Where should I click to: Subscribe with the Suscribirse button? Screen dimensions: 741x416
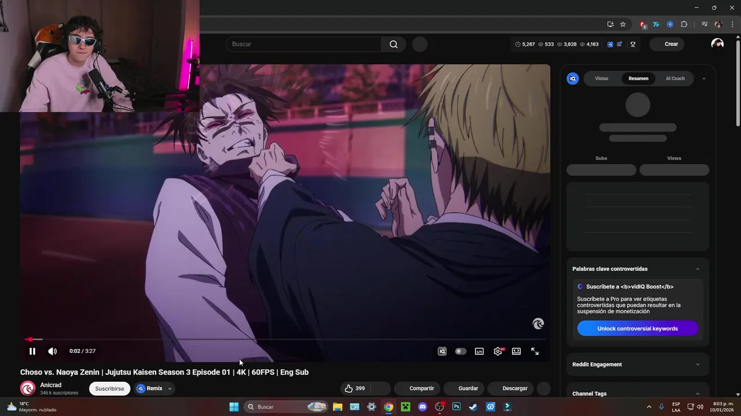(109, 389)
